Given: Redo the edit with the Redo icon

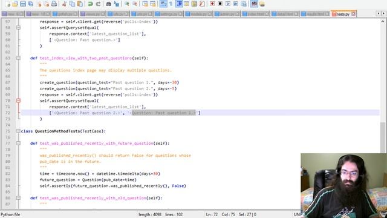Looking at the screenshot, I should [x=98, y=4].
